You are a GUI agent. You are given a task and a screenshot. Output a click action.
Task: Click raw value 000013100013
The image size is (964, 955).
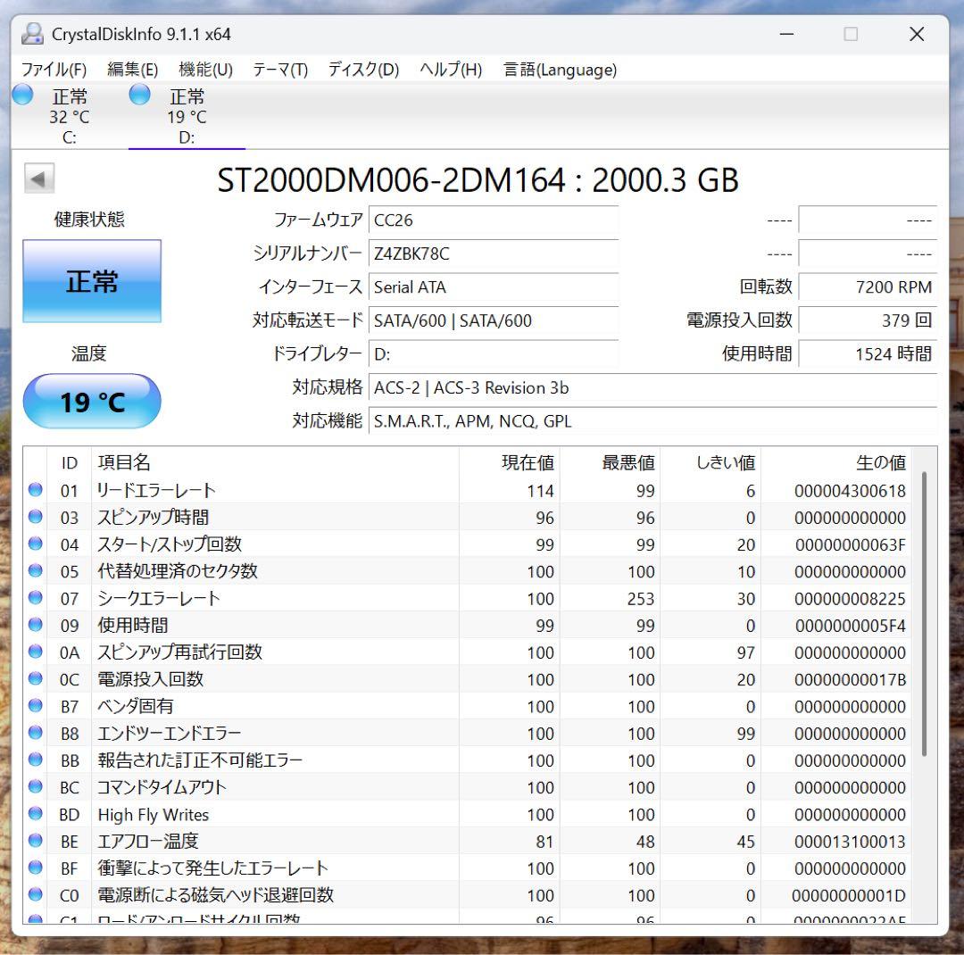[x=850, y=842]
